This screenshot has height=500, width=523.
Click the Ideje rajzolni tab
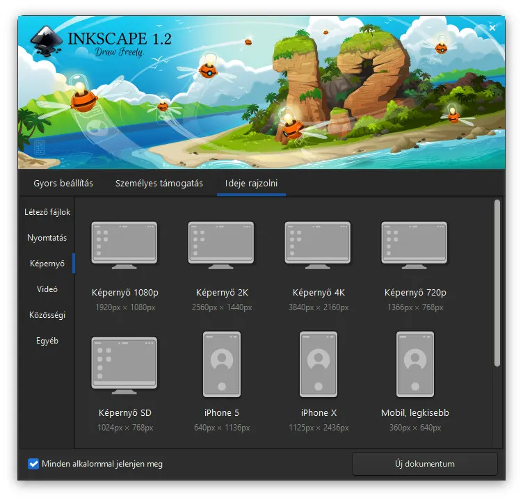click(x=251, y=184)
